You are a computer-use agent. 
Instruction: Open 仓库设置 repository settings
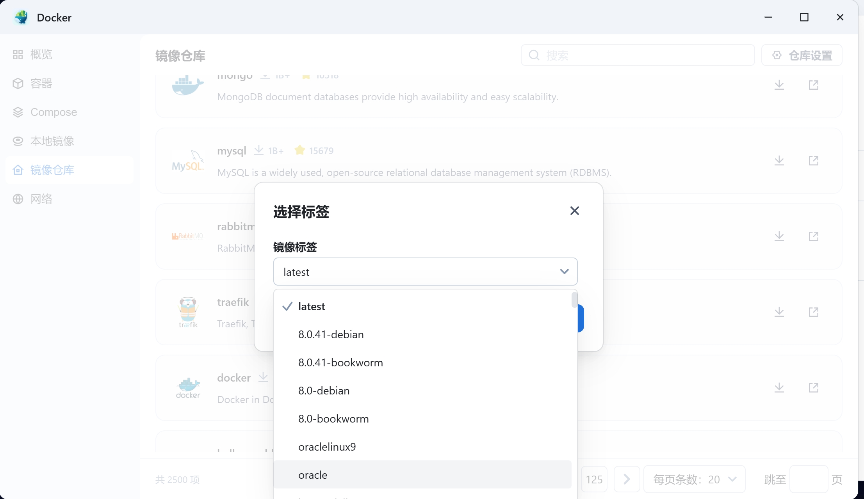click(x=802, y=55)
